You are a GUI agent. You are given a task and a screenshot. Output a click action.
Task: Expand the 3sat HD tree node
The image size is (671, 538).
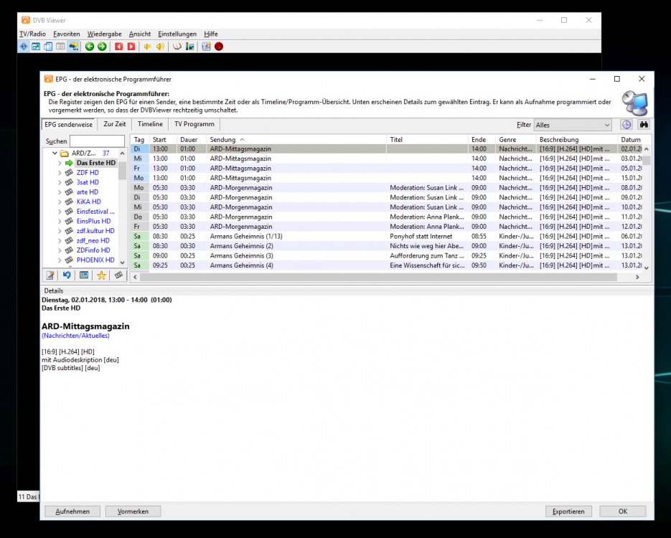click(x=60, y=182)
